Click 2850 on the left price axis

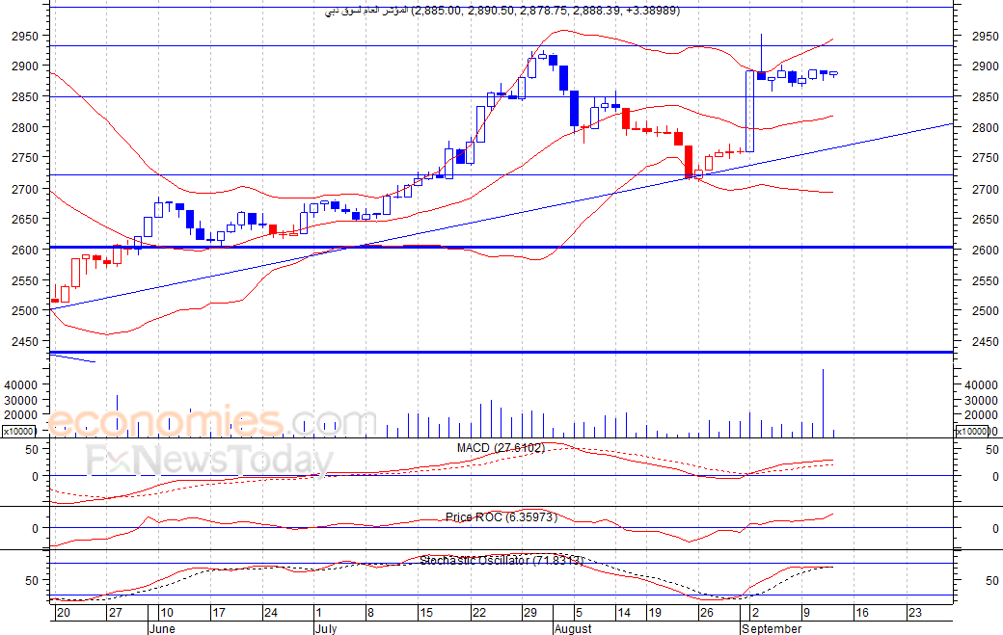(x=25, y=97)
